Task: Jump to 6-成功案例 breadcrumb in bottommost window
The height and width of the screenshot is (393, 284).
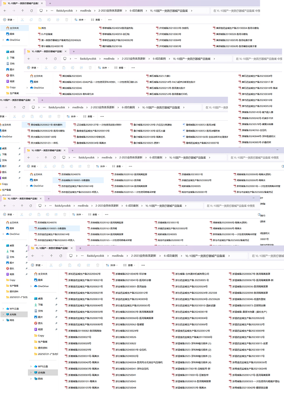Action: pos(171,256)
